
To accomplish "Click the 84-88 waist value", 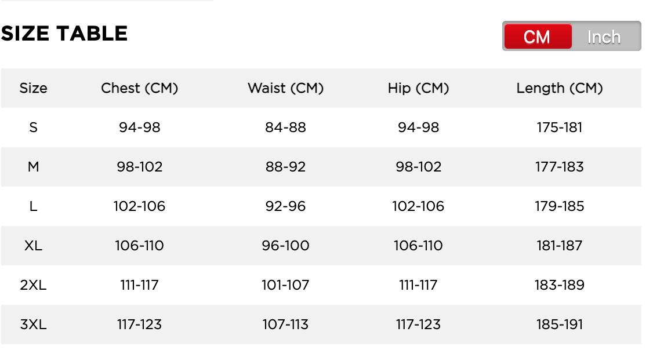I will coord(285,127).
